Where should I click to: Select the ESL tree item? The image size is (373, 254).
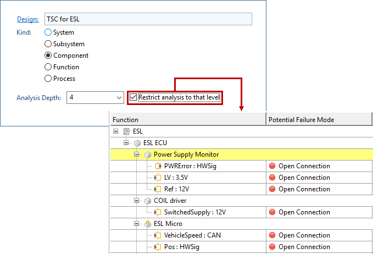138,131
